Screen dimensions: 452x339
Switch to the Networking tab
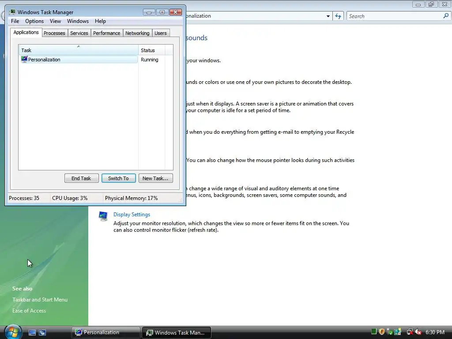point(137,33)
